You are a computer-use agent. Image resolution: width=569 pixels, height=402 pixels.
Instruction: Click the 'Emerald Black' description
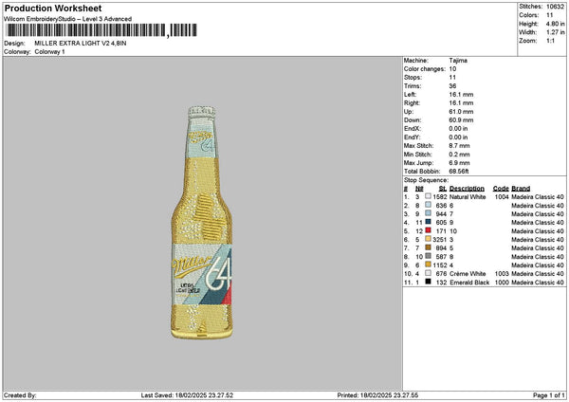click(469, 283)
